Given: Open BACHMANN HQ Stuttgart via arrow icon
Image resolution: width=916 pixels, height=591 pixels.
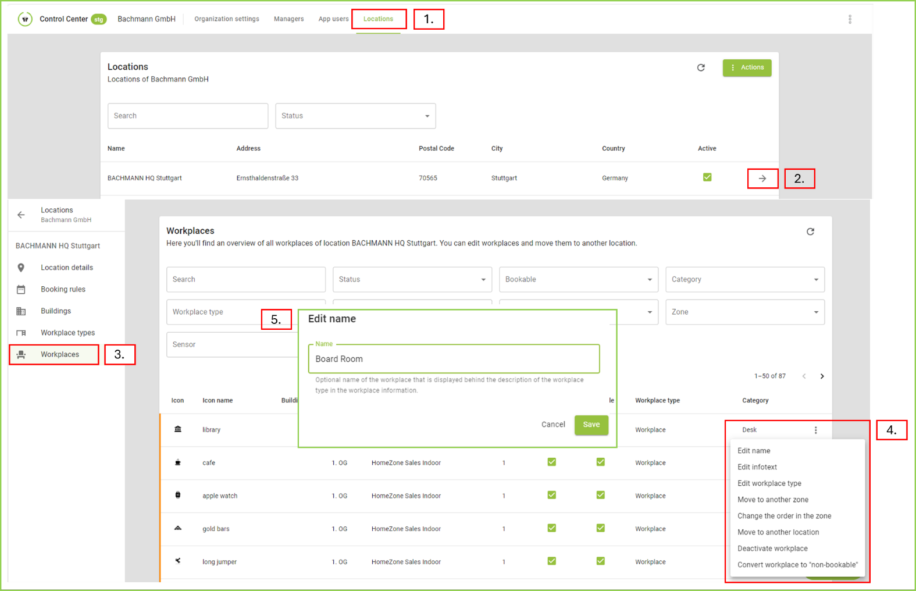Looking at the screenshot, I should coord(762,179).
